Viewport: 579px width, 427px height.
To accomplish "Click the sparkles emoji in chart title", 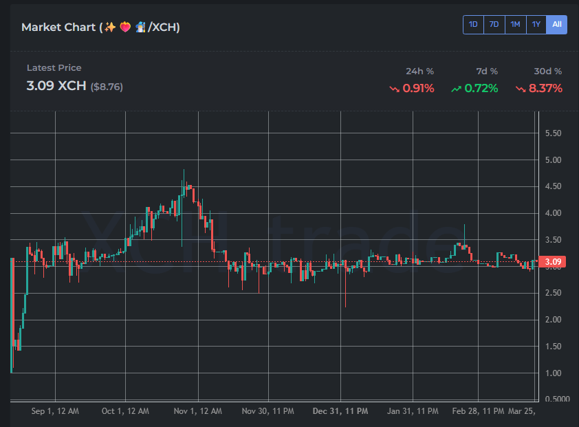I will [x=109, y=28].
